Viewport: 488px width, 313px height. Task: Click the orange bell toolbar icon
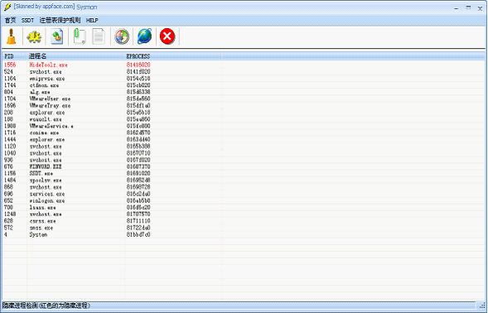coord(12,36)
